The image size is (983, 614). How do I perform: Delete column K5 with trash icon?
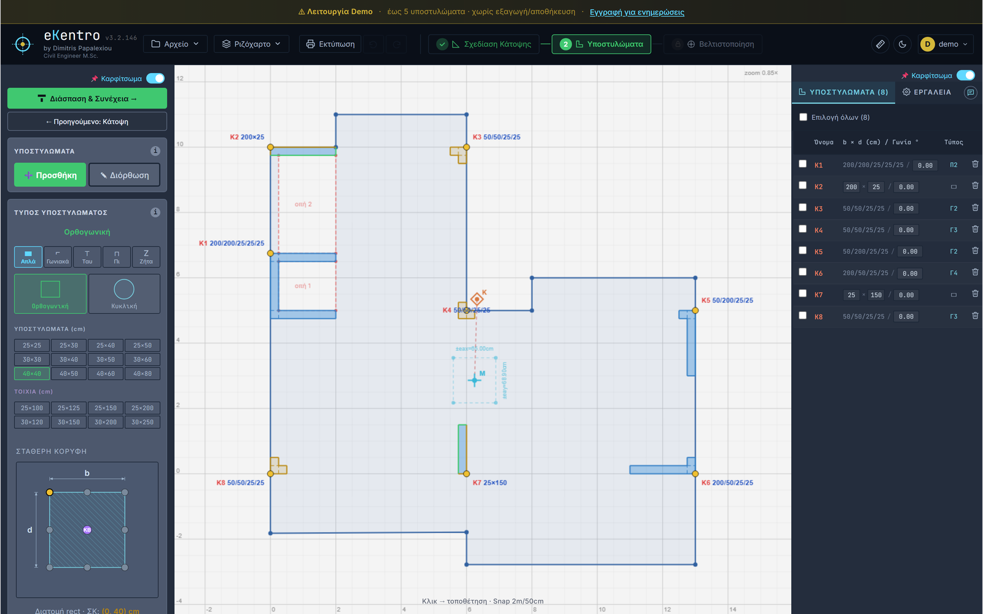click(x=975, y=251)
